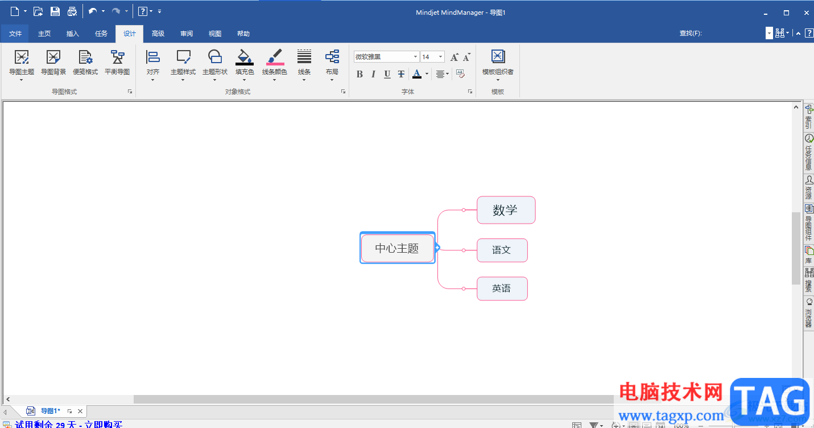Click the Print icon in quick access

(x=72, y=11)
